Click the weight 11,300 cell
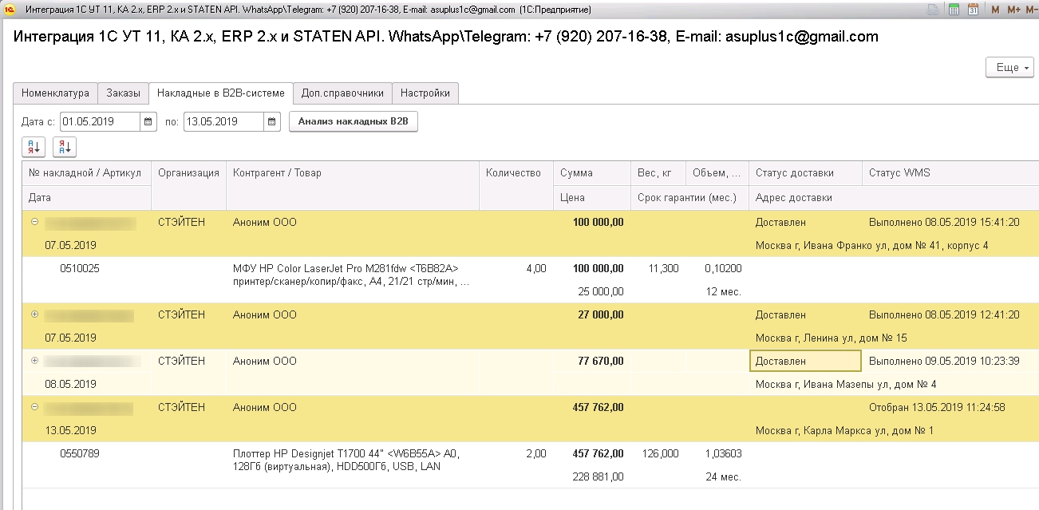 (x=664, y=269)
